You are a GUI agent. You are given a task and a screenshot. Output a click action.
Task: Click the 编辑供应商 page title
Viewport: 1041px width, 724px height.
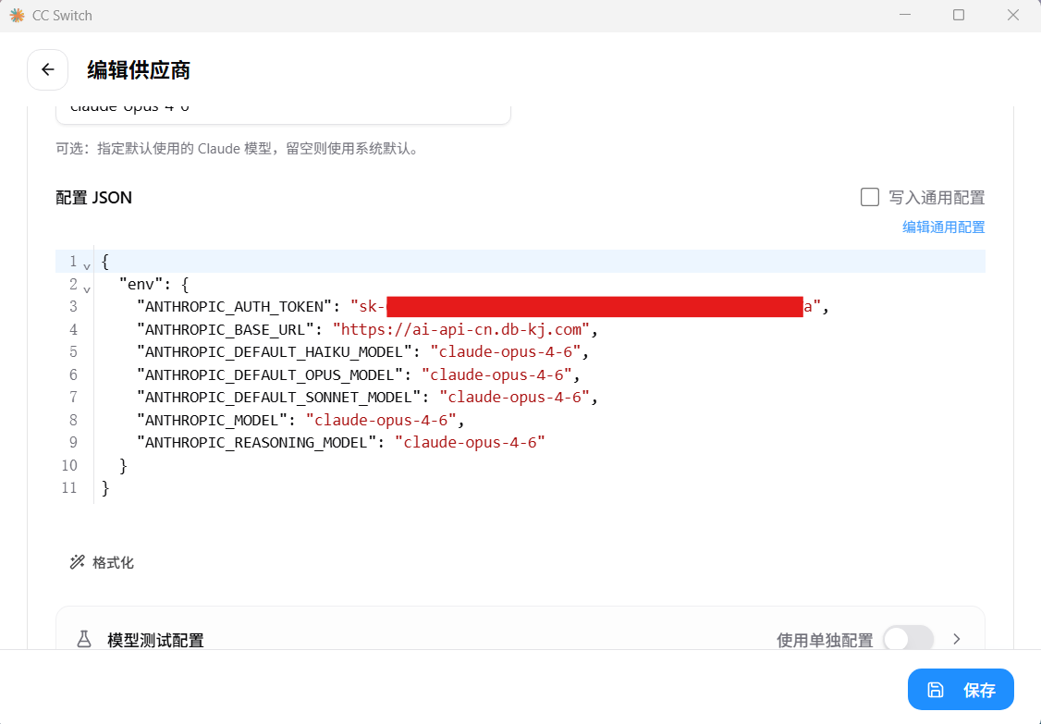[139, 70]
